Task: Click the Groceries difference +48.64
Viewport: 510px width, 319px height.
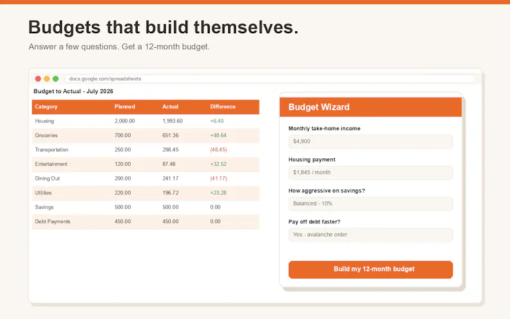Action: point(218,135)
